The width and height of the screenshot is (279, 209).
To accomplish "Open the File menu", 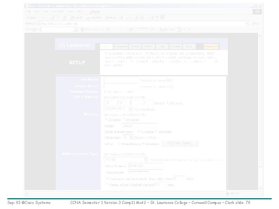I will click(x=28, y=11).
